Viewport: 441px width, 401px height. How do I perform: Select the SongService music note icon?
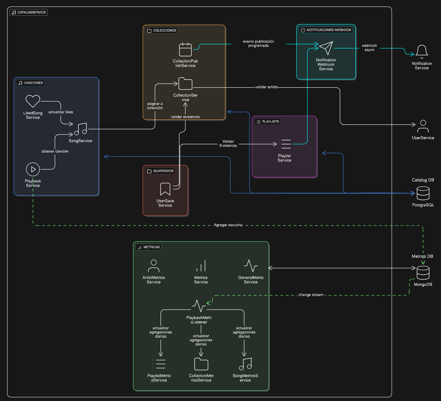pos(81,129)
